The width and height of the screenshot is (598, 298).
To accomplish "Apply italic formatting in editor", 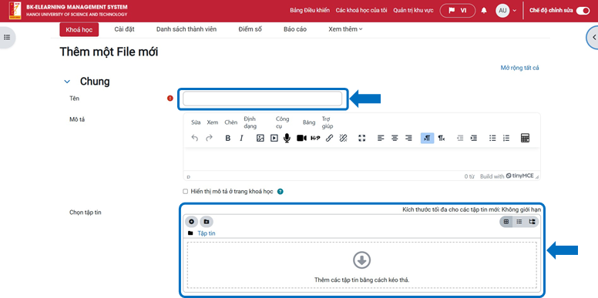I will [x=241, y=139].
